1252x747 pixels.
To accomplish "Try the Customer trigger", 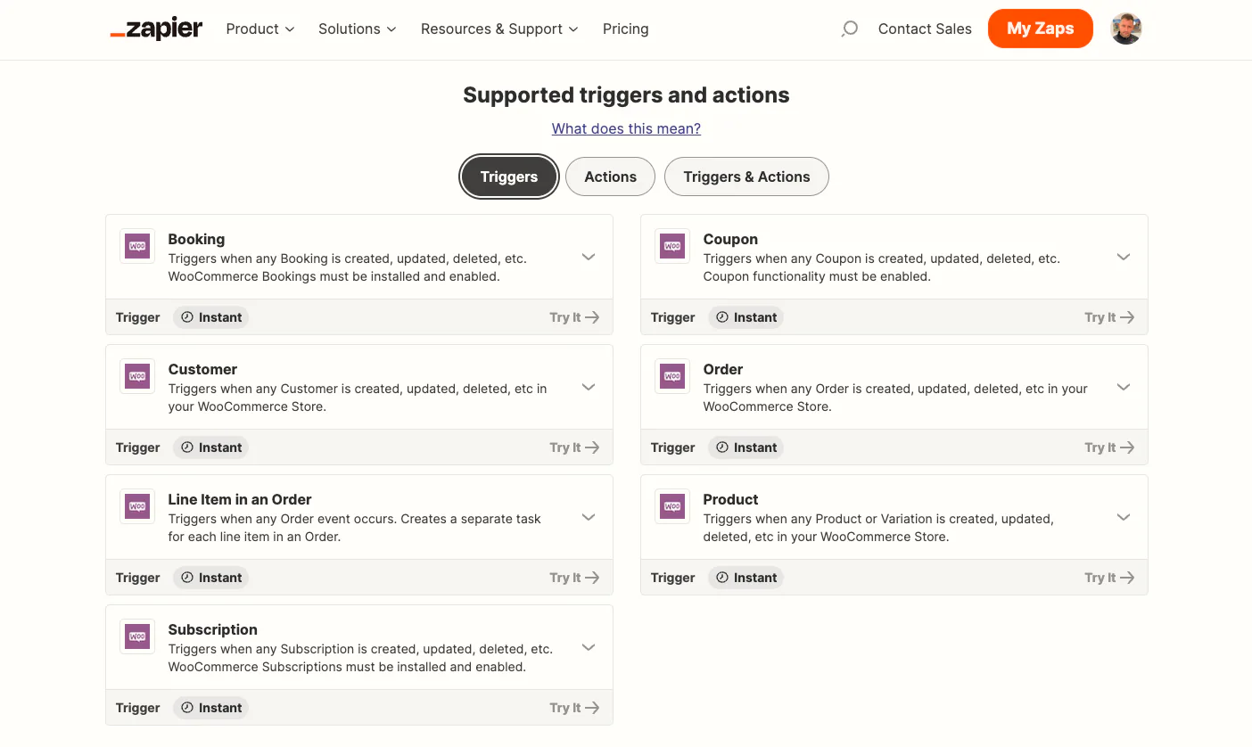I will click(x=574, y=447).
